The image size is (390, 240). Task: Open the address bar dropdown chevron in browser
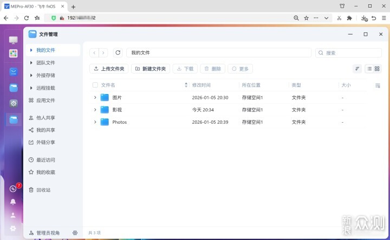326,18
